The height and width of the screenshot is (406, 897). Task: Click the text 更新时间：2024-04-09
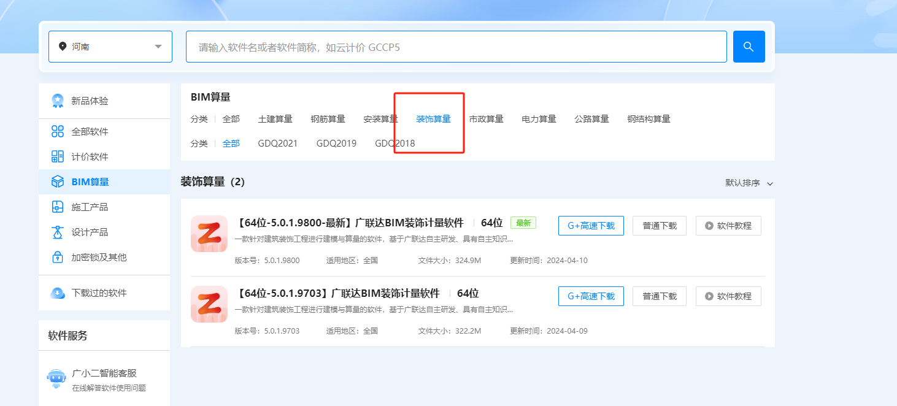pos(549,331)
